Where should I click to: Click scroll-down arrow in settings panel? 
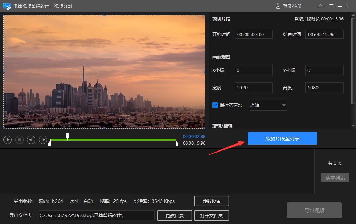click(x=353, y=126)
